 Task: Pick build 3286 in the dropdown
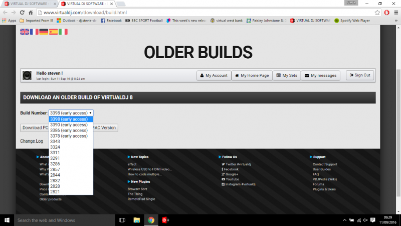click(71, 164)
